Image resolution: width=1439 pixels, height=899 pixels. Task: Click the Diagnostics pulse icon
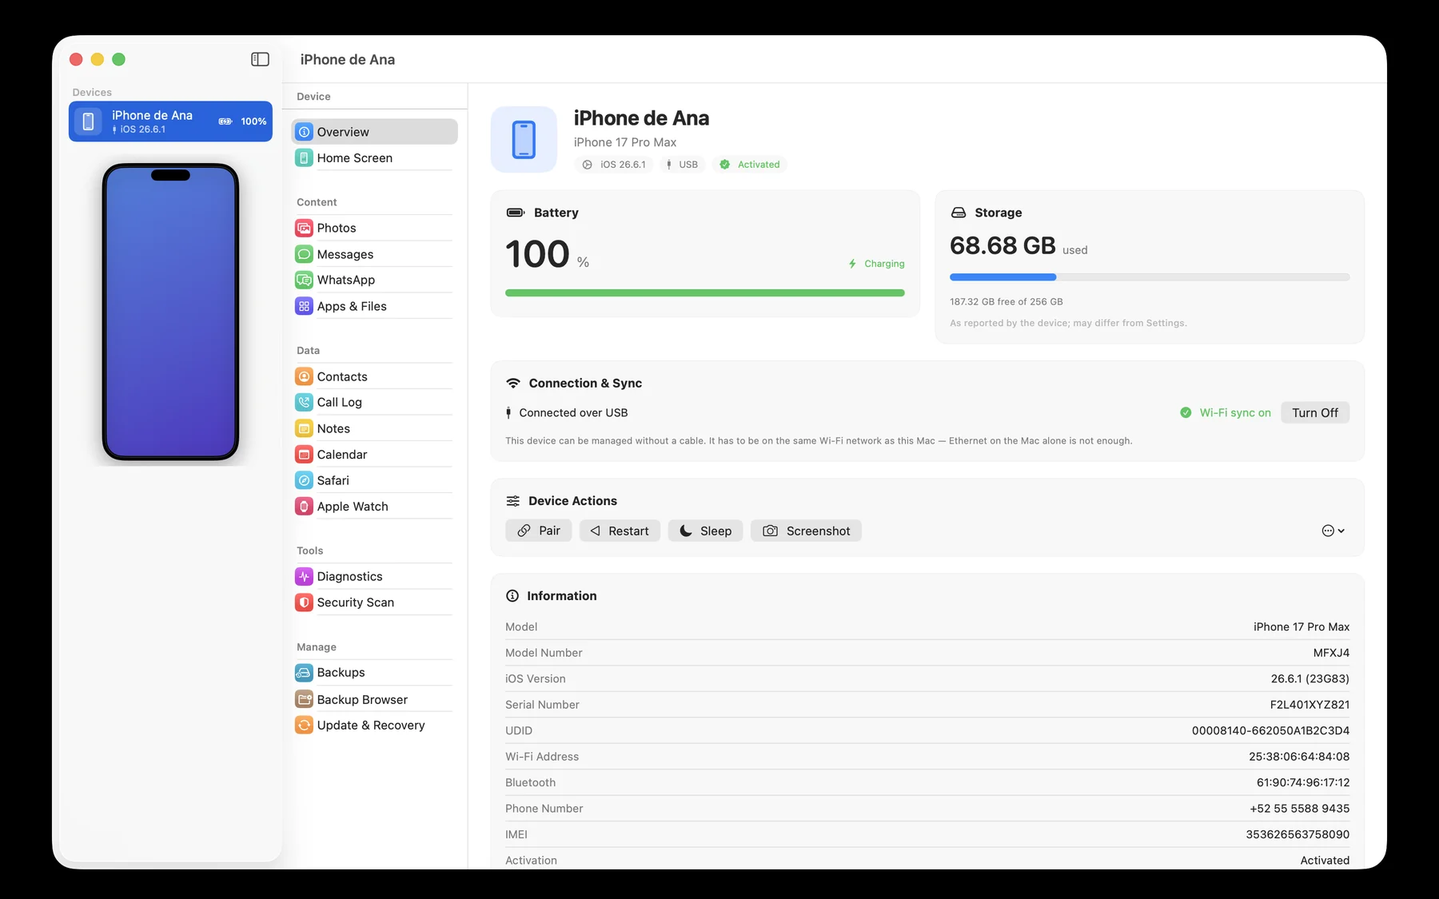pyautogui.click(x=304, y=576)
